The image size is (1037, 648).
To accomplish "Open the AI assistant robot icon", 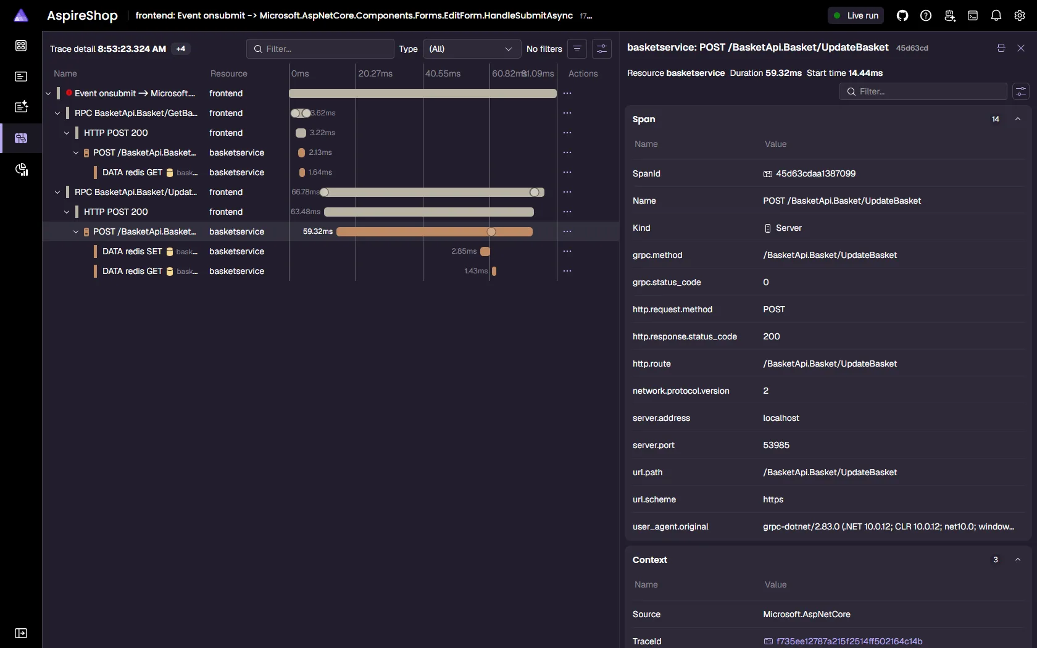I will (x=949, y=15).
